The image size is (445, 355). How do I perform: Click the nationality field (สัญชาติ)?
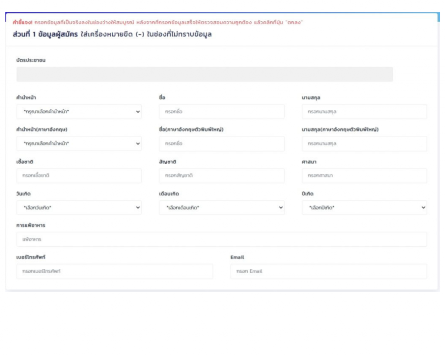pos(222,176)
